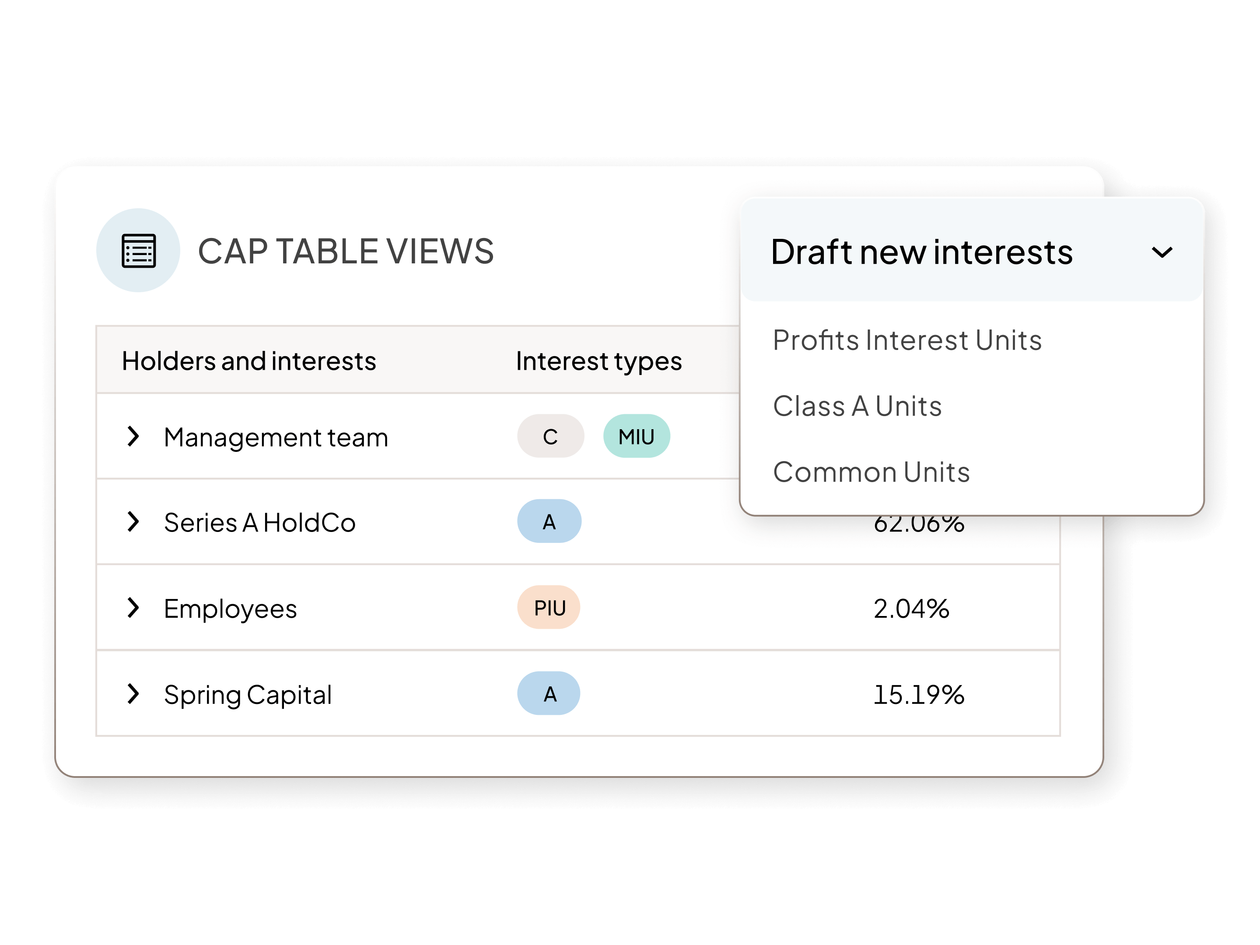Screen dimensions: 1260x945
Task: Click the 2.04% value for Employees
Action: (x=912, y=608)
